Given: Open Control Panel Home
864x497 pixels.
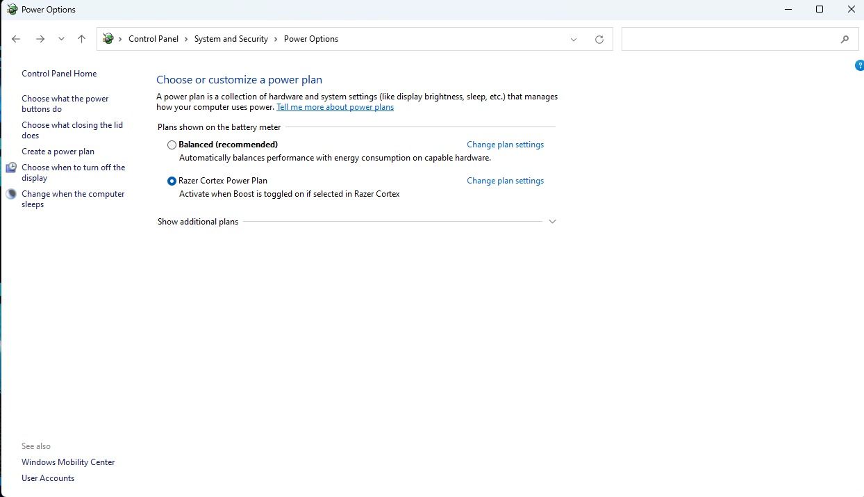Looking at the screenshot, I should click(x=59, y=74).
